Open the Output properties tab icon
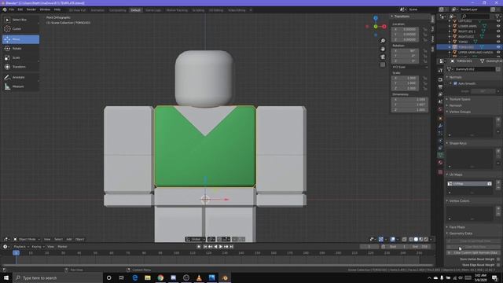 [x=440, y=86]
